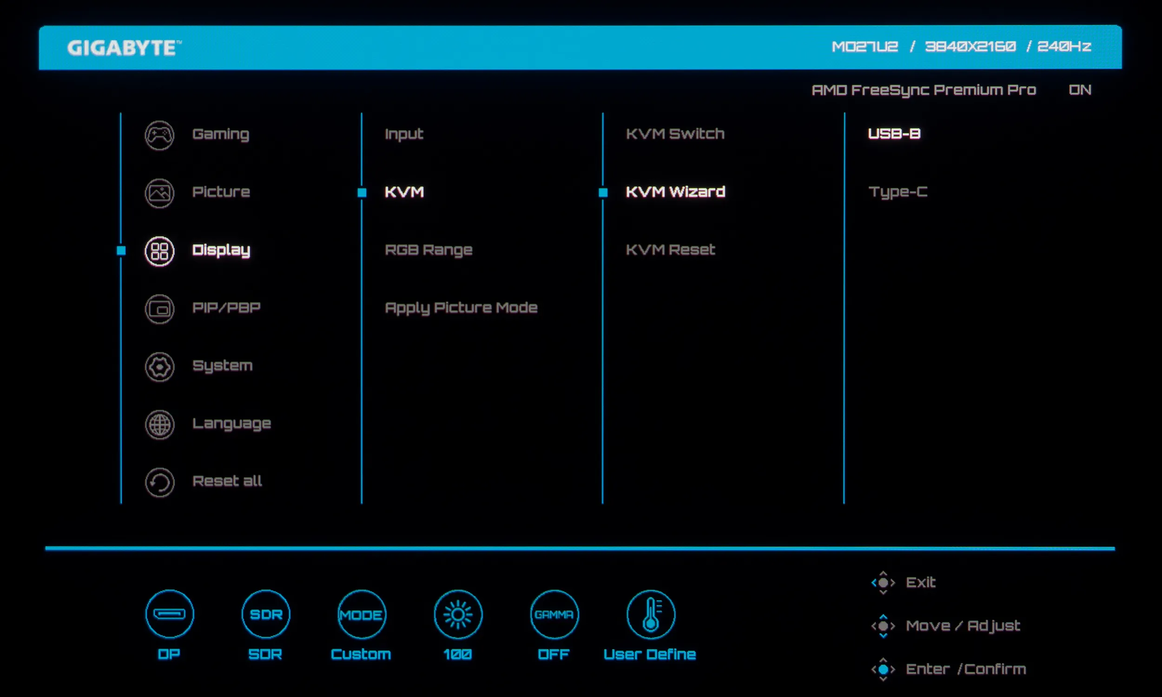The height and width of the screenshot is (697, 1162).
Task: Click the Language globe icon
Action: 159,425
